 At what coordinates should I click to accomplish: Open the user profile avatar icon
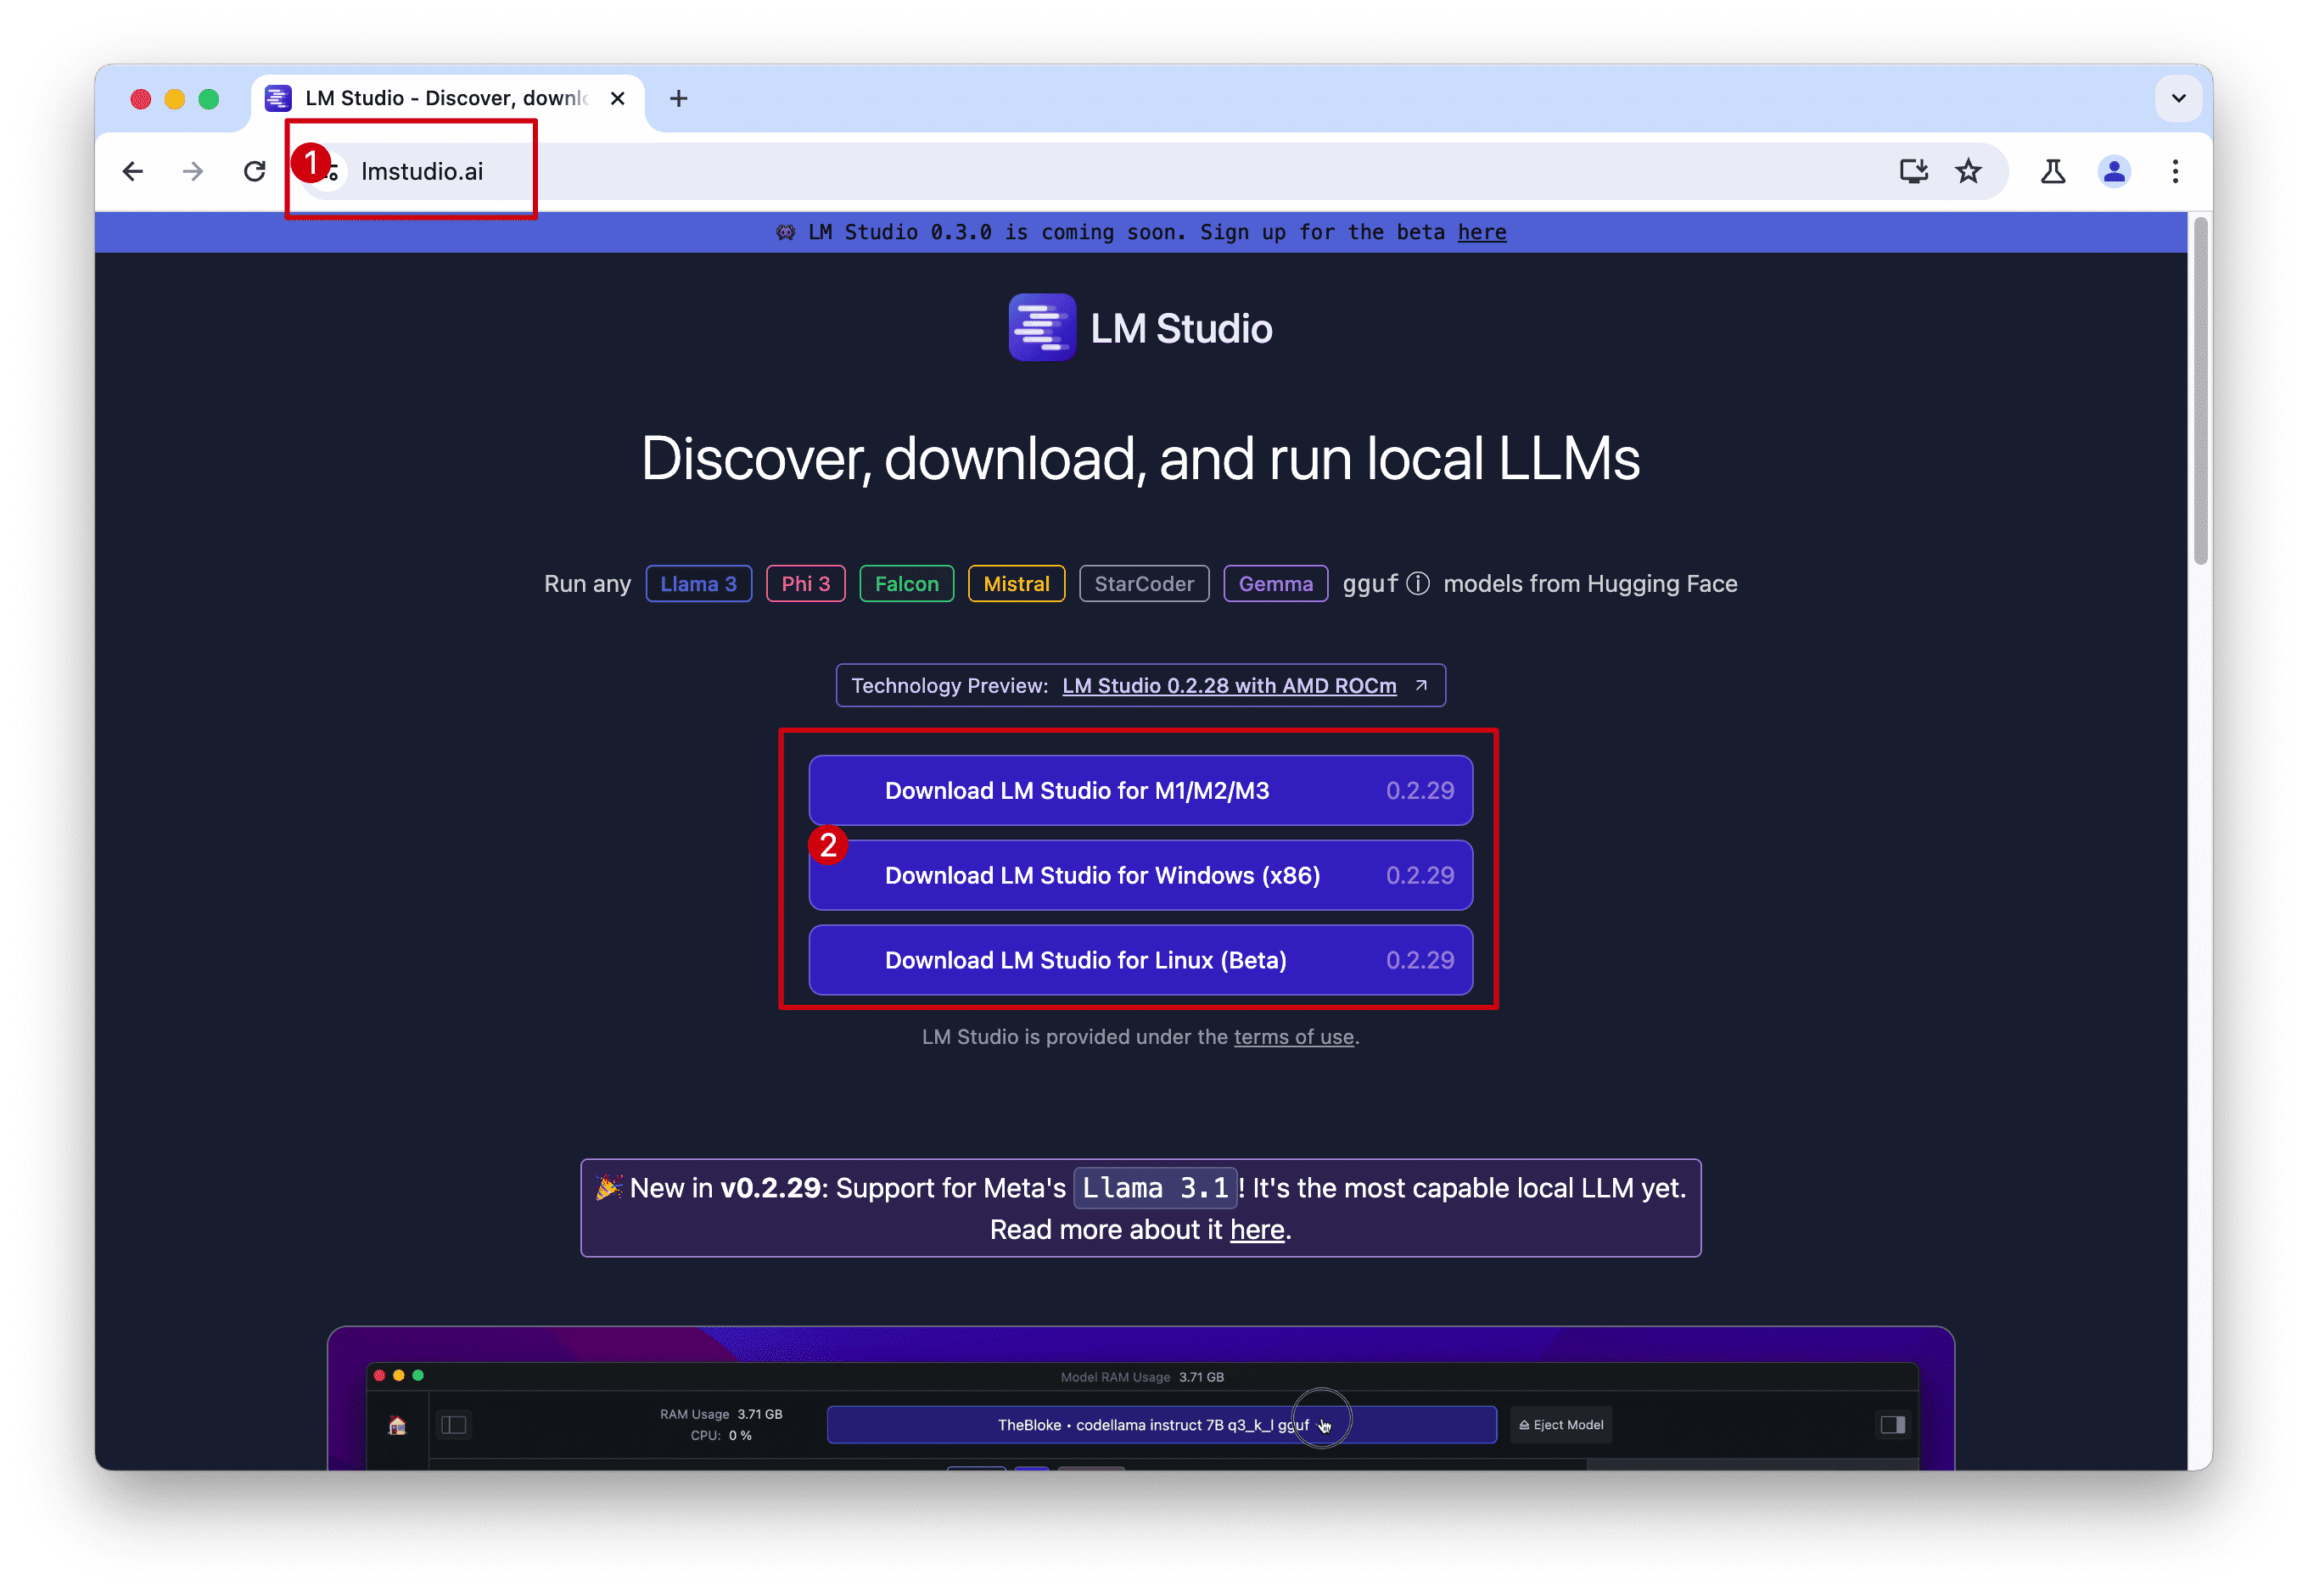(2112, 171)
